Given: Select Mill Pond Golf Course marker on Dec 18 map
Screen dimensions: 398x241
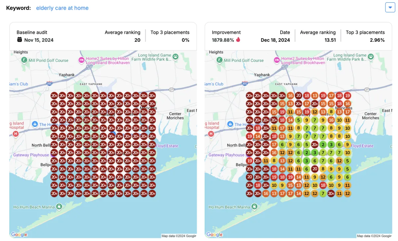Looking at the screenshot, I should (x=220, y=60).
